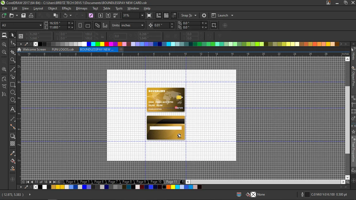Click the page width field showing 16.535
The width and height of the screenshot is (356, 200).
(x=58, y=23)
